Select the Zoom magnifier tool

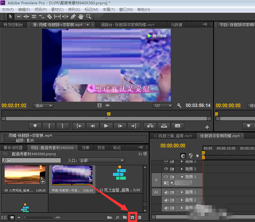click(89, 16)
